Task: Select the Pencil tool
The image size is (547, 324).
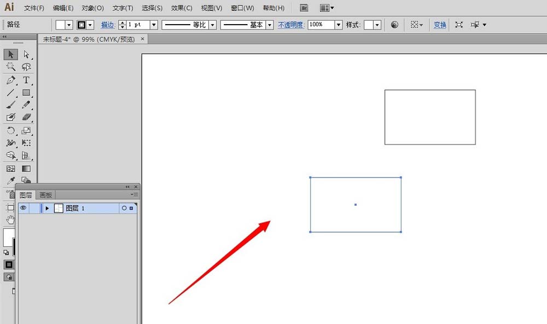Action: [26, 105]
